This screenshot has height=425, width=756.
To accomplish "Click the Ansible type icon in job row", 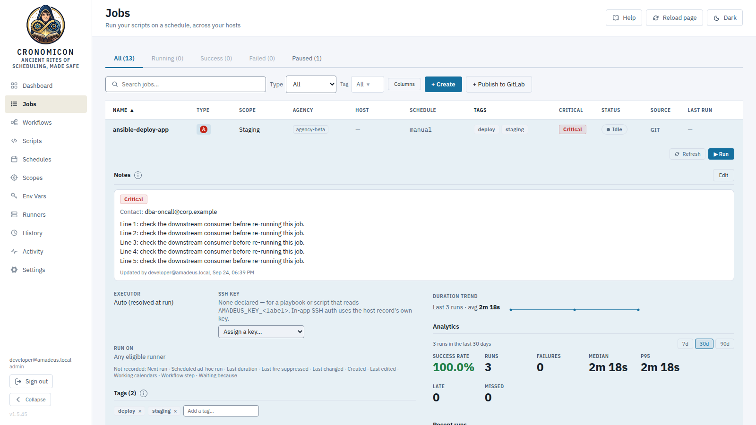I will (204, 129).
